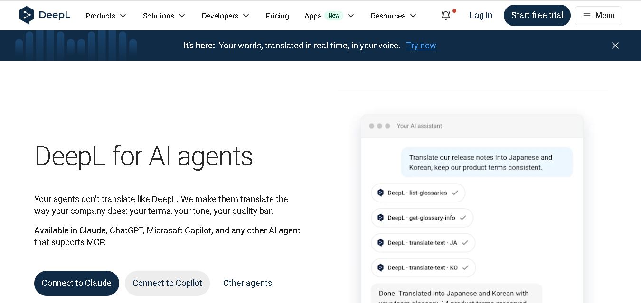Image resolution: width=641 pixels, height=303 pixels.
Task: Expand the Resources dropdown menu
Action: (x=393, y=16)
